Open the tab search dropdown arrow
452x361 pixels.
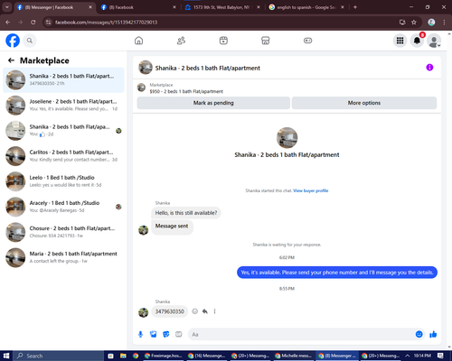click(6, 7)
